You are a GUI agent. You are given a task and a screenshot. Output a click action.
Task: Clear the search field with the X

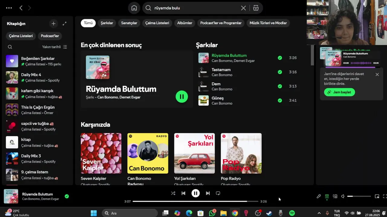click(243, 8)
